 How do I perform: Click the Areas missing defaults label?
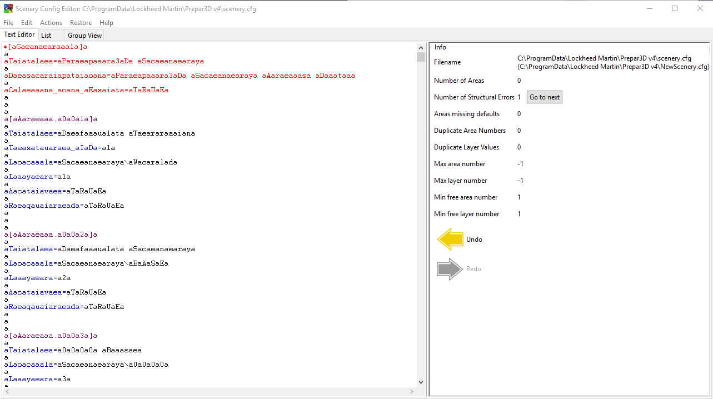[467, 114]
